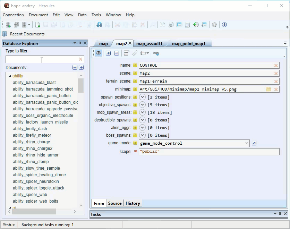Open the Data menu

(x=82, y=15)
